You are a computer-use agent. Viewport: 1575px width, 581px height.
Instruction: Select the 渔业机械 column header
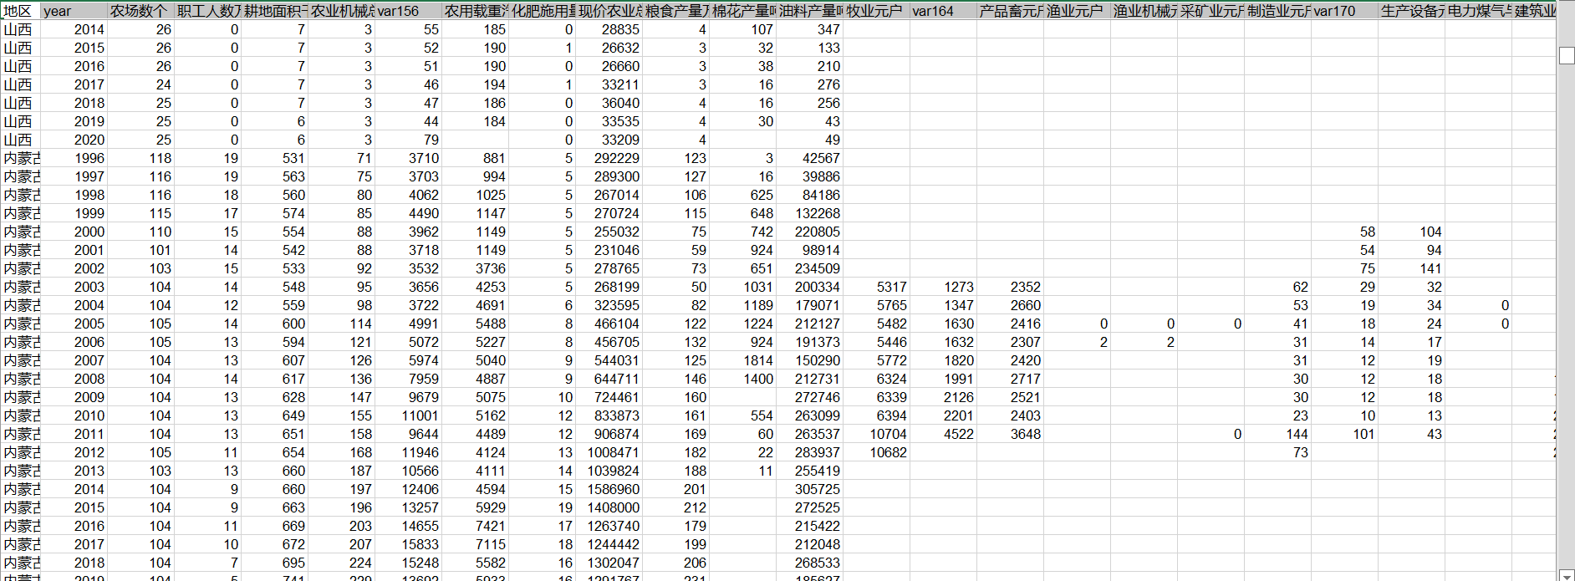[1144, 11]
